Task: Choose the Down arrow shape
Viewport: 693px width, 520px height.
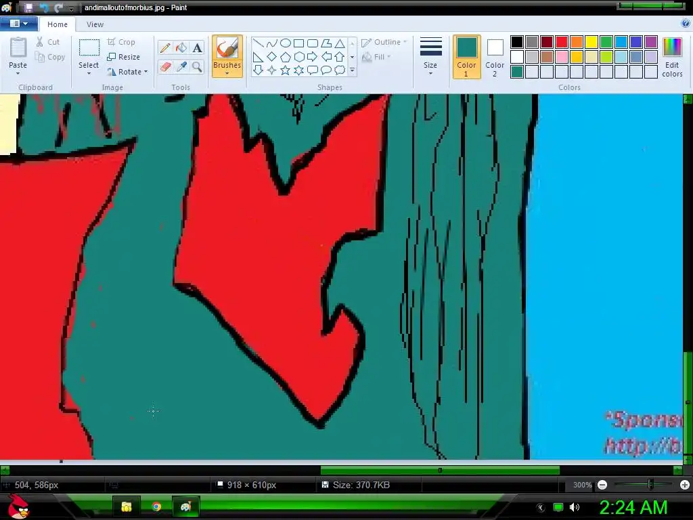Action: pos(258,70)
